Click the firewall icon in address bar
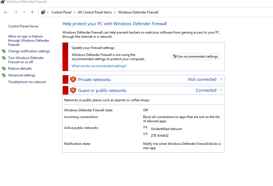The height and width of the screenshot is (186, 273). coord(43,12)
